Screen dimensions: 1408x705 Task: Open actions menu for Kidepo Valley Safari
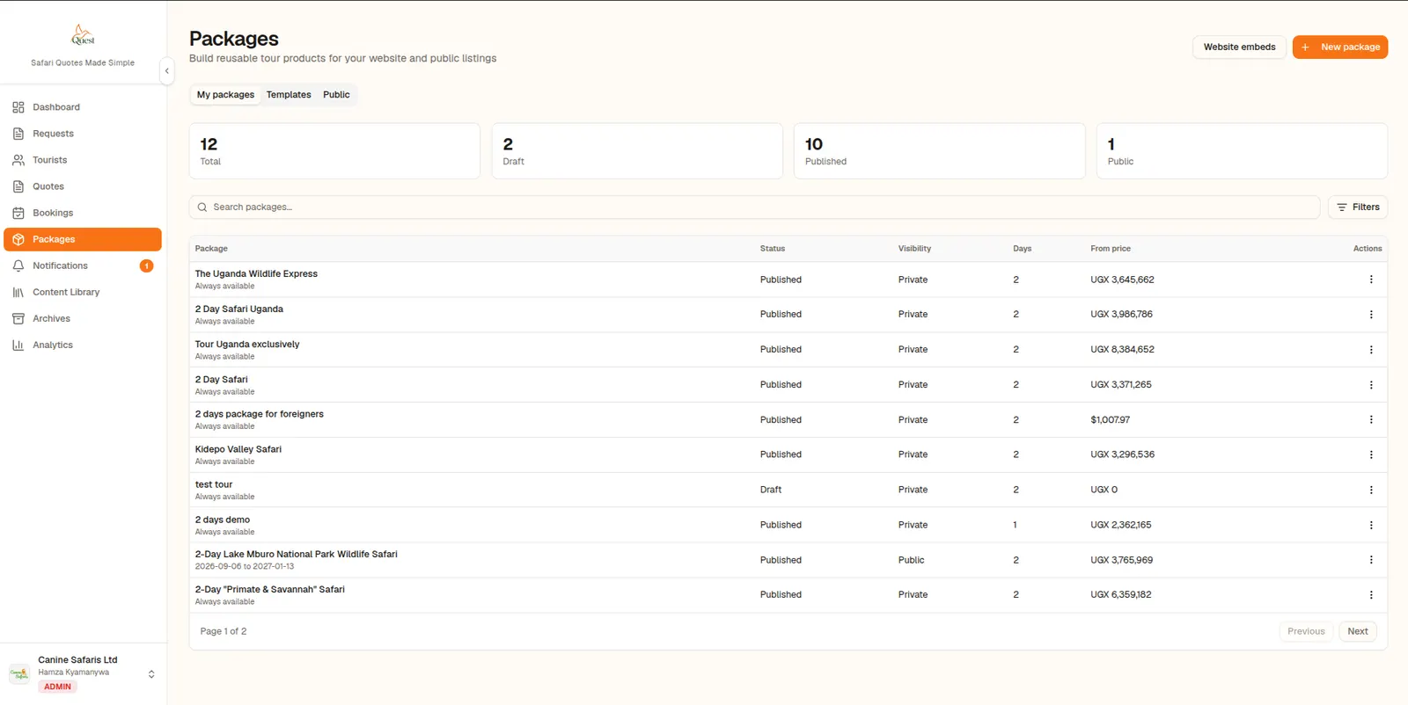coord(1370,454)
